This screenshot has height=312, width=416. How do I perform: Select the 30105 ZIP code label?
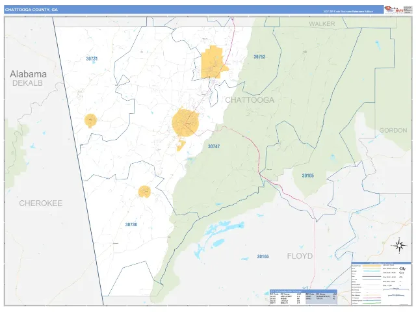(307, 175)
